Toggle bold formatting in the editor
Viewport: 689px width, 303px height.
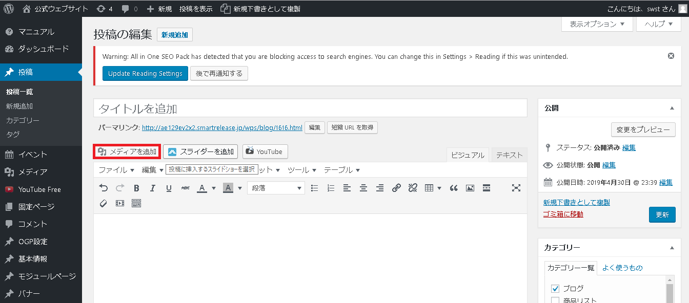pyautogui.click(x=136, y=188)
